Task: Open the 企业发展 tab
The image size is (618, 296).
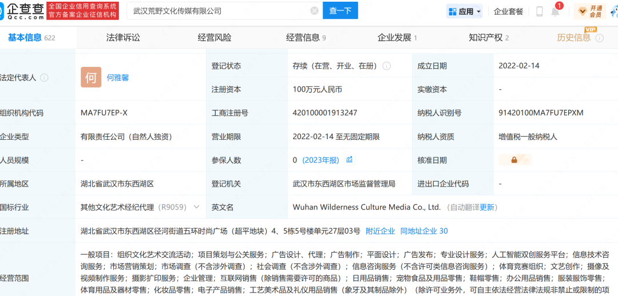Action: point(397,38)
